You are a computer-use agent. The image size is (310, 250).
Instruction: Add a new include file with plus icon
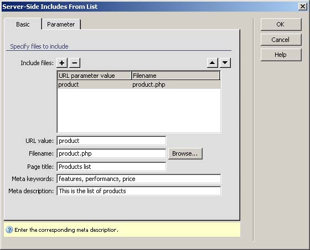coord(62,63)
